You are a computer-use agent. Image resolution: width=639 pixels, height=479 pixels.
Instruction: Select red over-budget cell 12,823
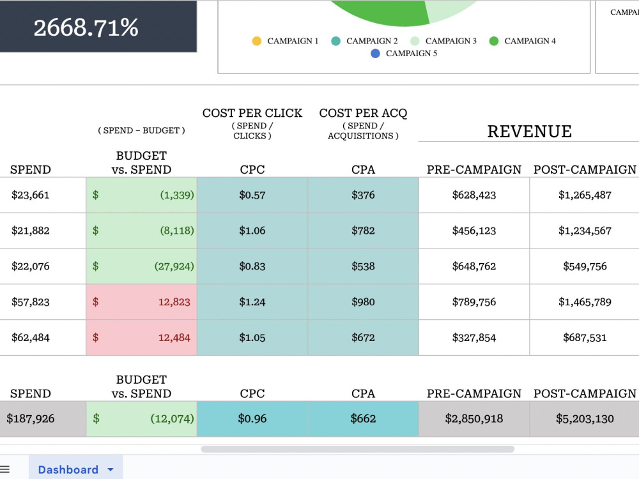pos(141,302)
